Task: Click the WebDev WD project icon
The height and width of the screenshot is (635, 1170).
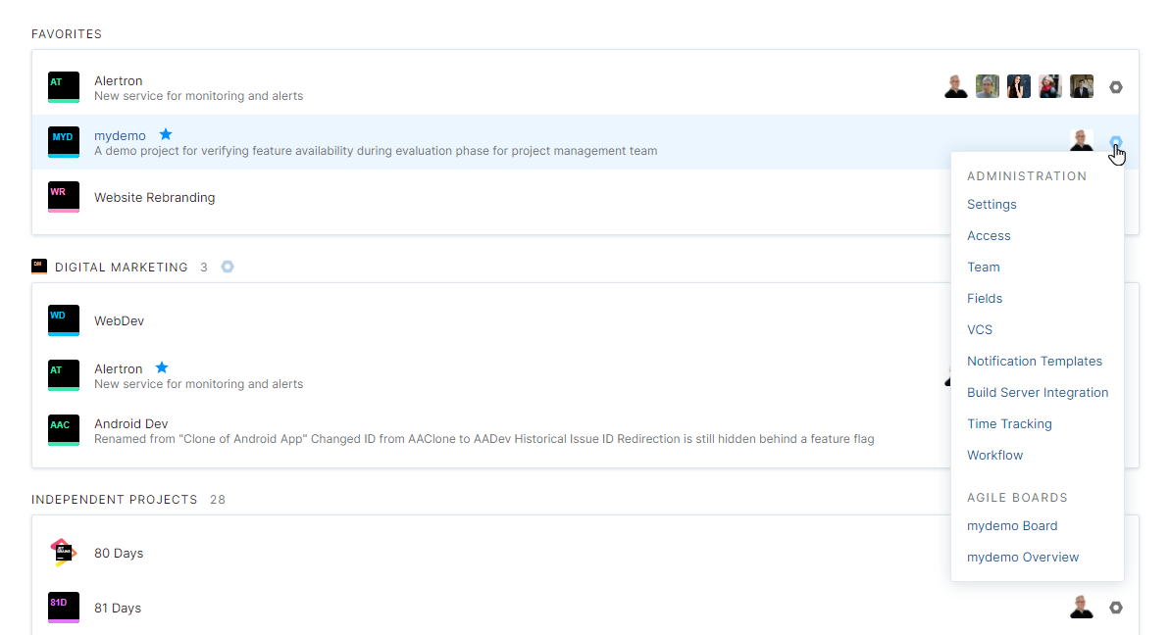Action: [64, 320]
